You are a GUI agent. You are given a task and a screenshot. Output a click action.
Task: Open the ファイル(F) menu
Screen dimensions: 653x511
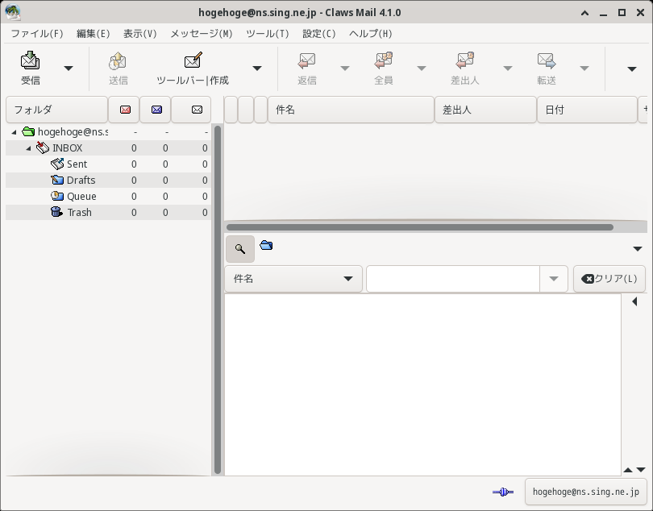pyautogui.click(x=36, y=34)
